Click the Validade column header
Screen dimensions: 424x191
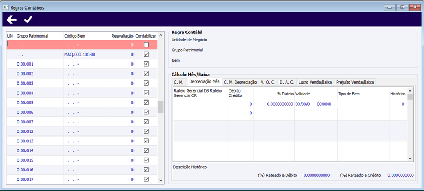pyautogui.click(x=302, y=94)
